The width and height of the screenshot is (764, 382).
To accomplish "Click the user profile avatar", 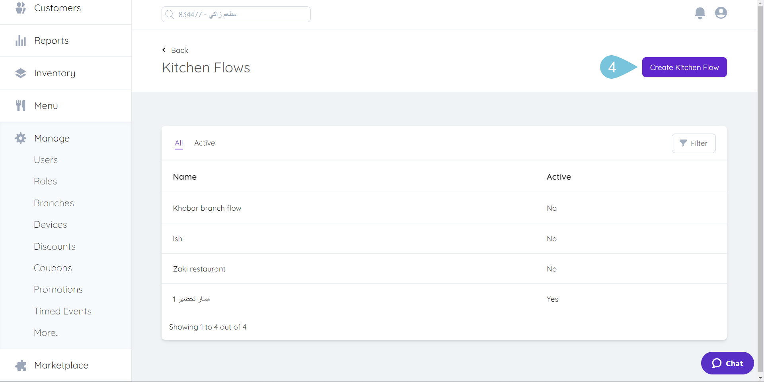I will (x=721, y=13).
